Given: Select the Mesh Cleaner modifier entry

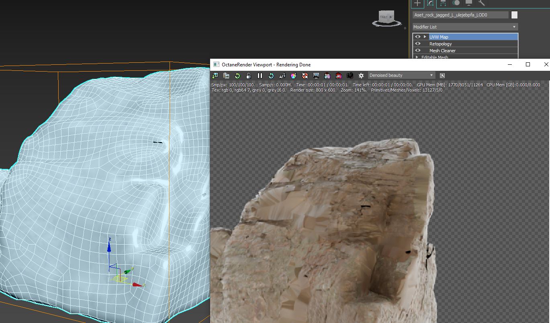Looking at the screenshot, I should pyautogui.click(x=442, y=51).
